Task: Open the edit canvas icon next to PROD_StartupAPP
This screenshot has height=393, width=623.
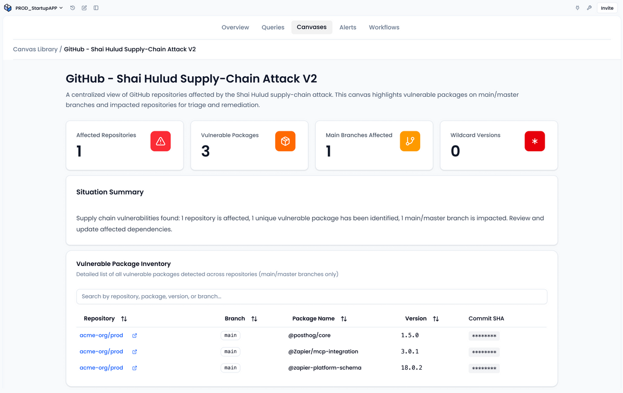Action: click(84, 8)
